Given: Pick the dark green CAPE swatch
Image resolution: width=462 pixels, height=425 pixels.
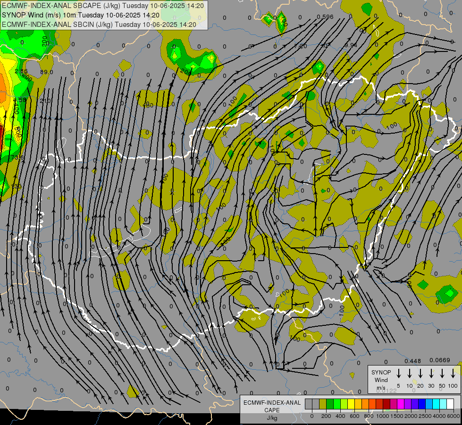Looking at the screenshot, I should [x=330, y=404].
